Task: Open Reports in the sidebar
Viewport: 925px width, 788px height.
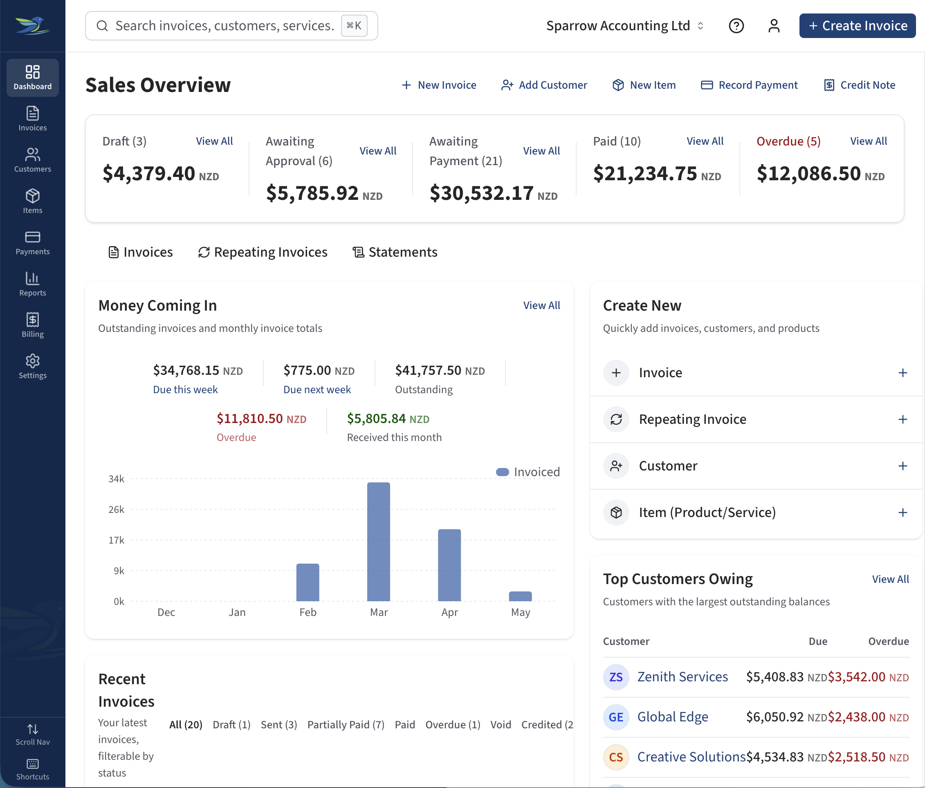Action: click(x=33, y=284)
